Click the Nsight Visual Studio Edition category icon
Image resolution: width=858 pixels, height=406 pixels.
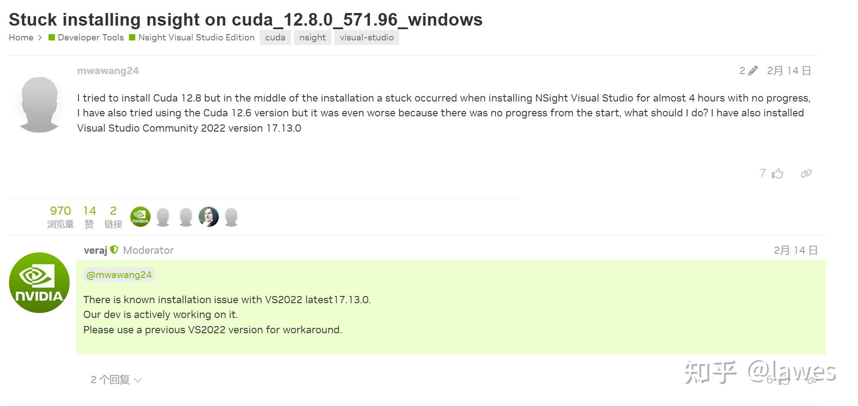pyautogui.click(x=132, y=37)
